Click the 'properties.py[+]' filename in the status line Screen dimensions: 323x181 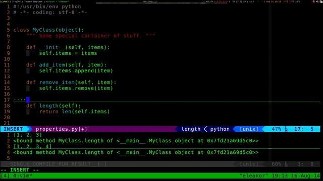click(x=62, y=129)
